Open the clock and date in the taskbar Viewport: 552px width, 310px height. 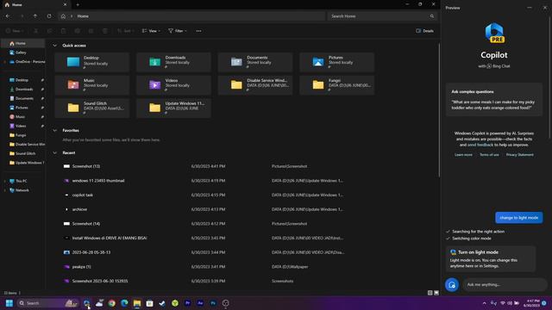[x=531, y=303]
